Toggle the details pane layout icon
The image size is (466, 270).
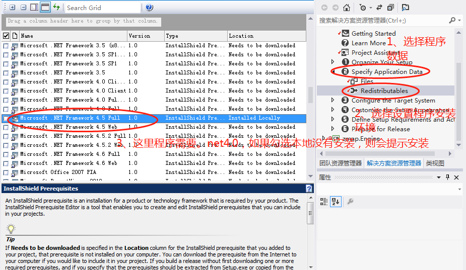[34, 7]
